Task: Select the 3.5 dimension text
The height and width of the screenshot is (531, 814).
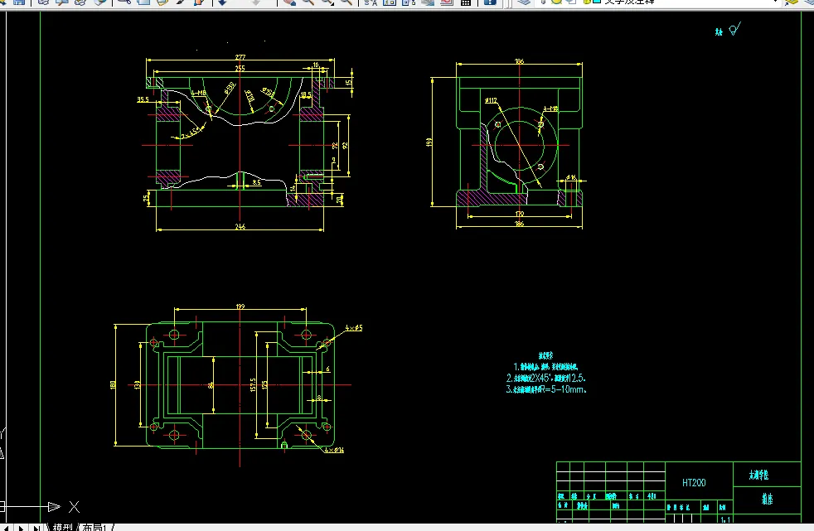Action: click(256, 182)
